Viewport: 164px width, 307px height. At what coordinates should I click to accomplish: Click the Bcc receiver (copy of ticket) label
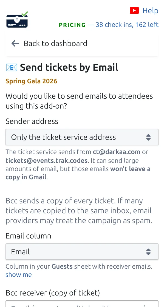(x=53, y=293)
